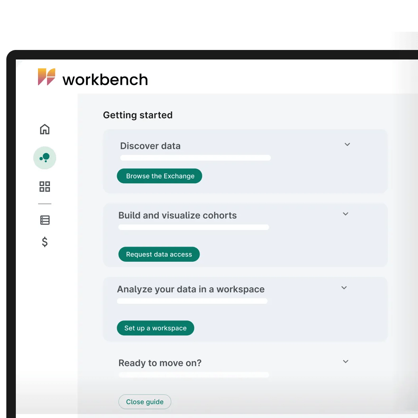Click the Discover data progress bar
Screen dimensions: 418x418
point(196,157)
